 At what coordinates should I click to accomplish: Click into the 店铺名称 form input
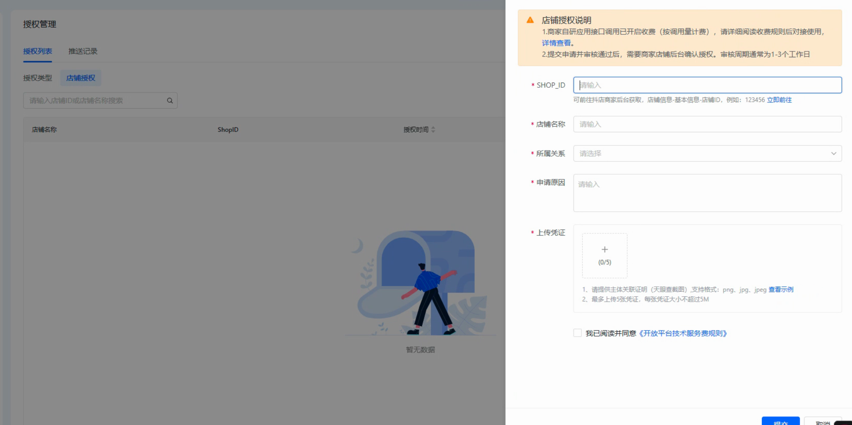click(x=707, y=124)
